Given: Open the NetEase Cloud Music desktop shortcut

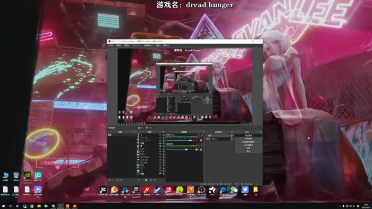Looking at the screenshot, I should pos(169,191).
